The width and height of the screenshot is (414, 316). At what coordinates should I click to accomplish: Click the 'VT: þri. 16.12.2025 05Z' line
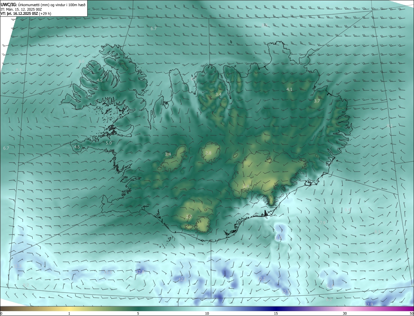pos(26,14)
